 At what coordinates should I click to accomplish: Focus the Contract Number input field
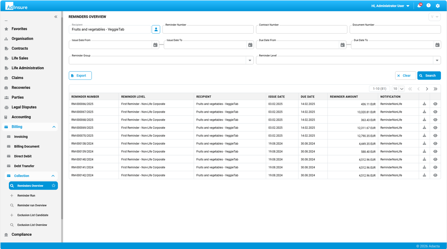click(301, 29)
